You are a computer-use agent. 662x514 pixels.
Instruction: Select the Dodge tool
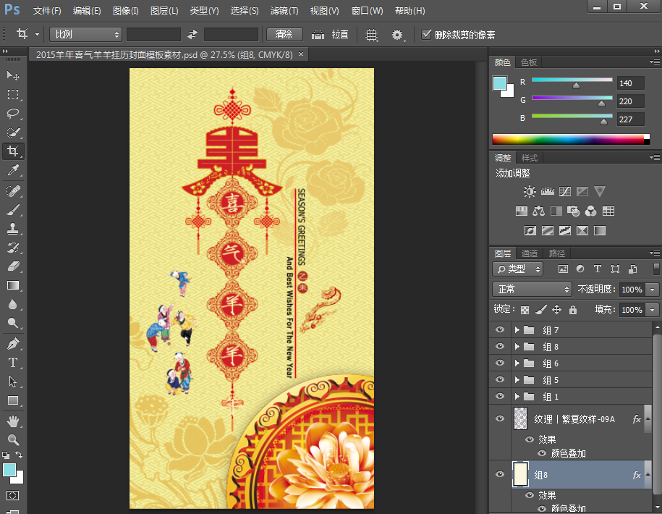click(13, 323)
